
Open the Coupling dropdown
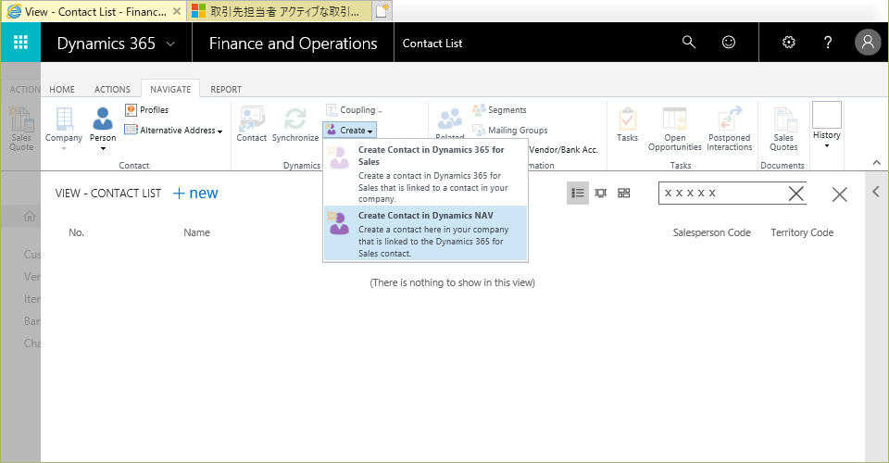355,110
